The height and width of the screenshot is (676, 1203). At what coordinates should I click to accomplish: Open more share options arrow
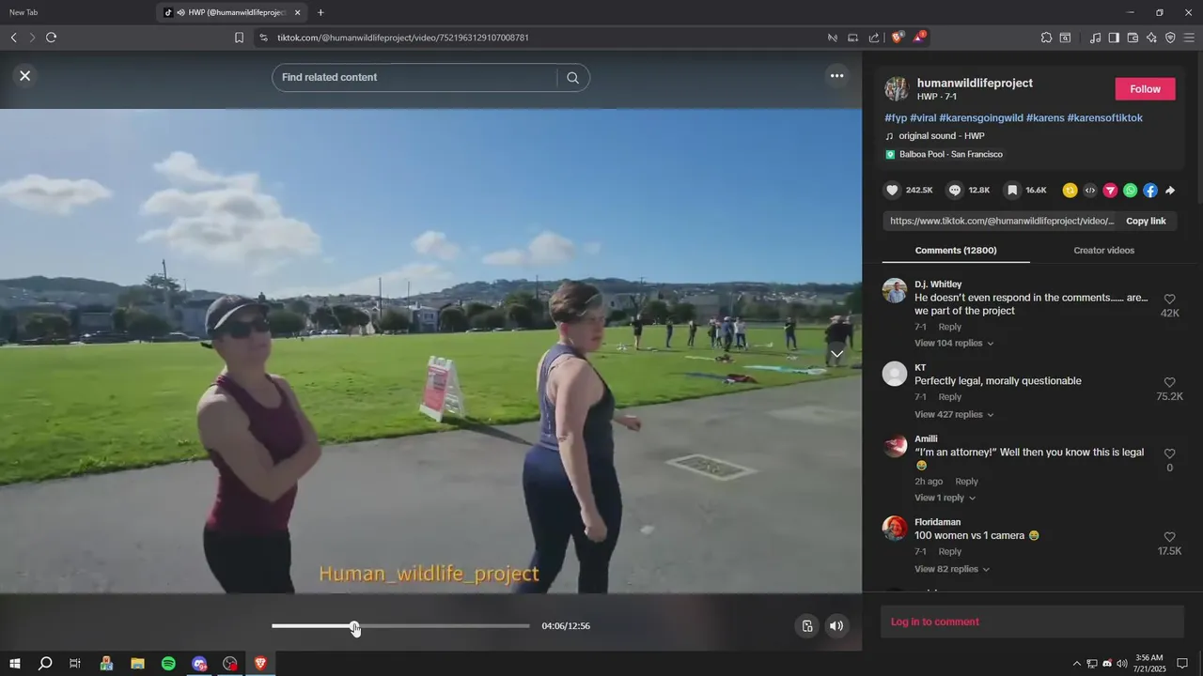coord(1170,191)
